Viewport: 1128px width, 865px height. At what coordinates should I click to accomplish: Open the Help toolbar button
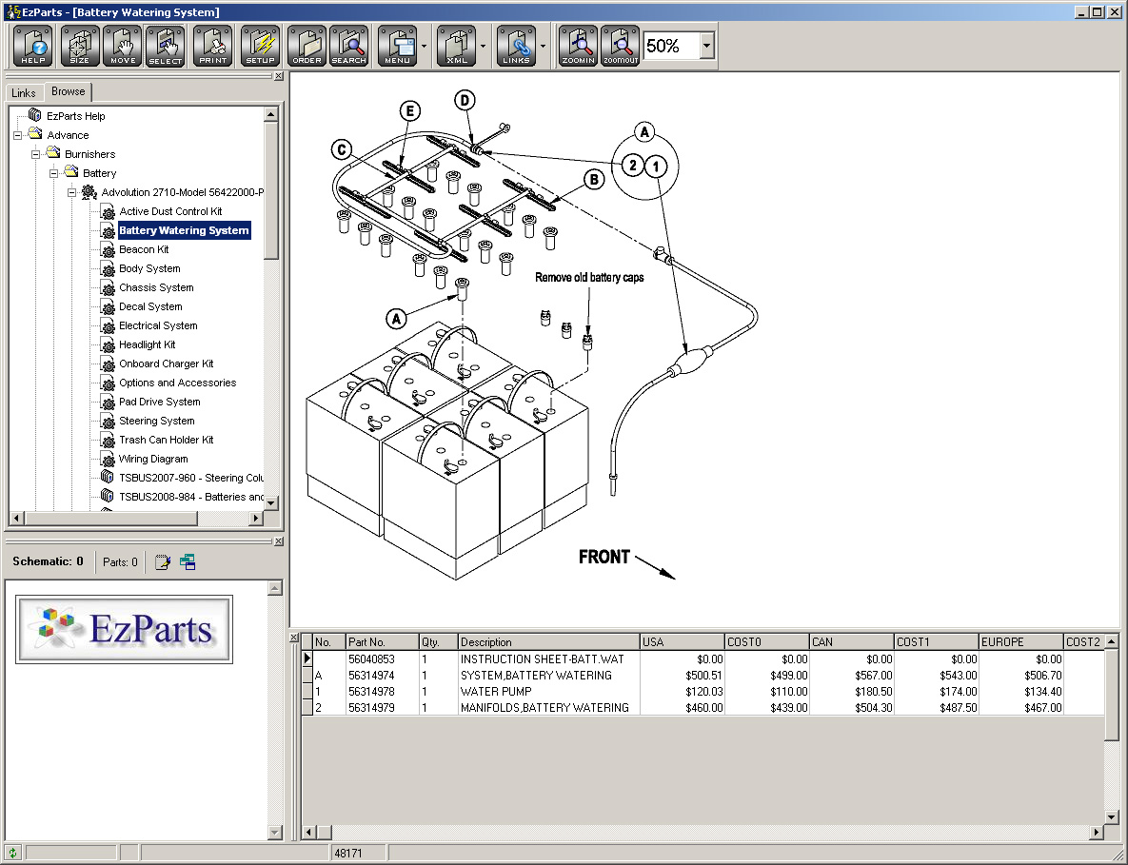click(x=33, y=46)
